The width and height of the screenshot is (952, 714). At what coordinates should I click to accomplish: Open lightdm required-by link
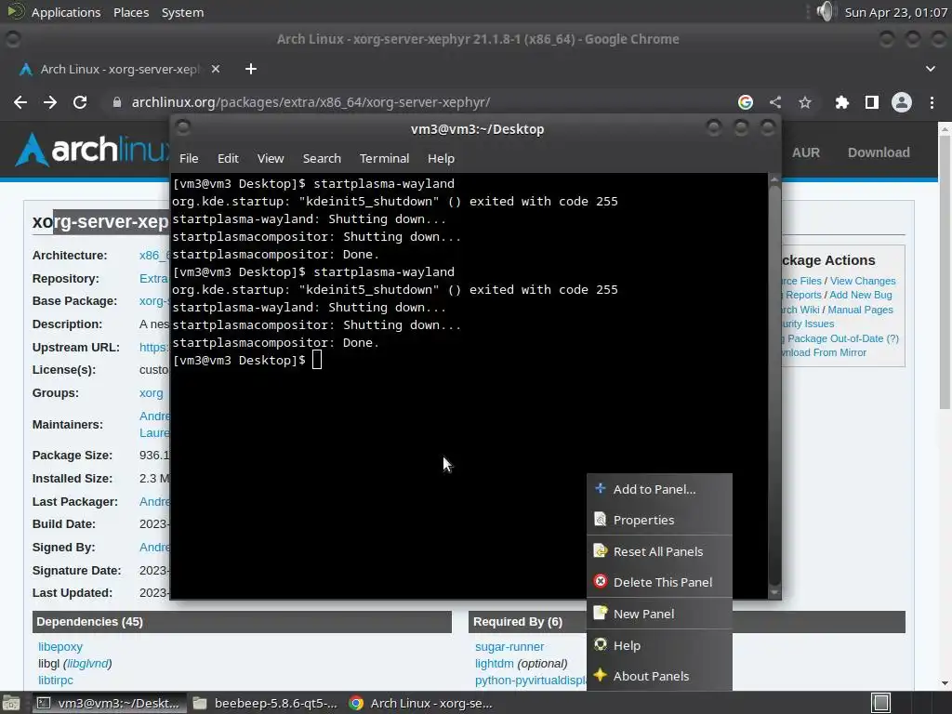point(495,664)
